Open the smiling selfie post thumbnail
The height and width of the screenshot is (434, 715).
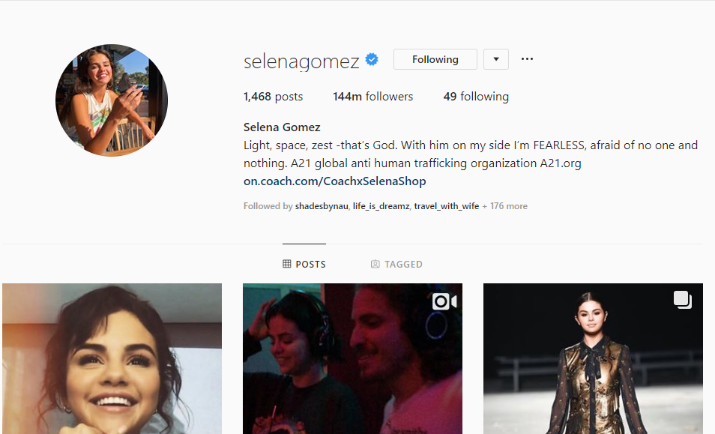coord(112,358)
